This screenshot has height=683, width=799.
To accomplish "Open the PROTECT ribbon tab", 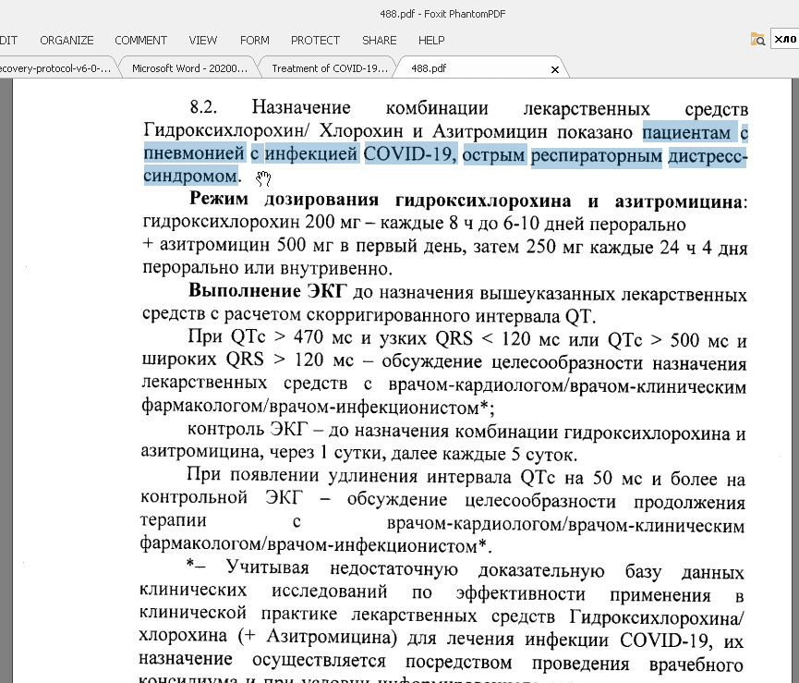I will pyautogui.click(x=315, y=41).
